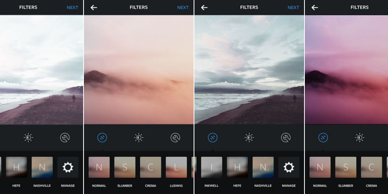Choose Slumber filter thumbnail in second screen
Viewport: 388px width, 194px height.
(125, 167)
